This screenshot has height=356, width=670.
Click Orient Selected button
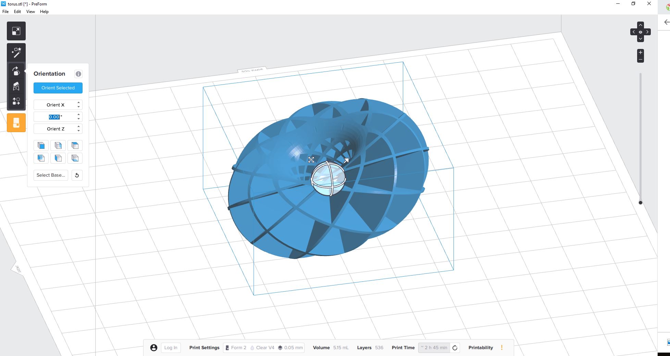[58, 88]
